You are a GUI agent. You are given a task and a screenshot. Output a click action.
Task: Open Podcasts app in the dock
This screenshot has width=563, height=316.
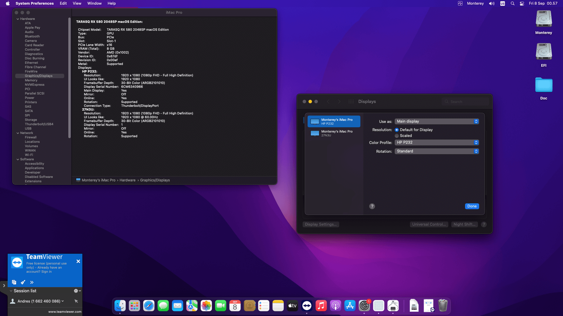coord(335,306)
